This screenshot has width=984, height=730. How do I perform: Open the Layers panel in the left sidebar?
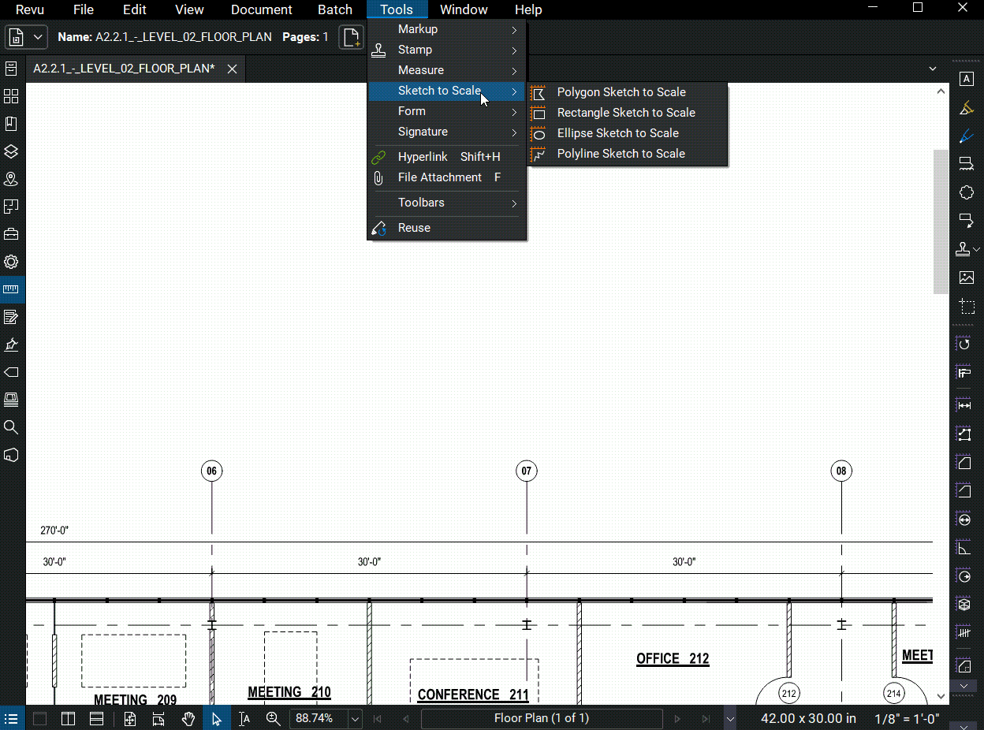(11, 151)
